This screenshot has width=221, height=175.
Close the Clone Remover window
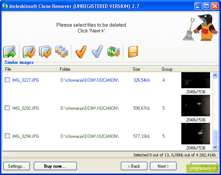click(x=215, y=6)
